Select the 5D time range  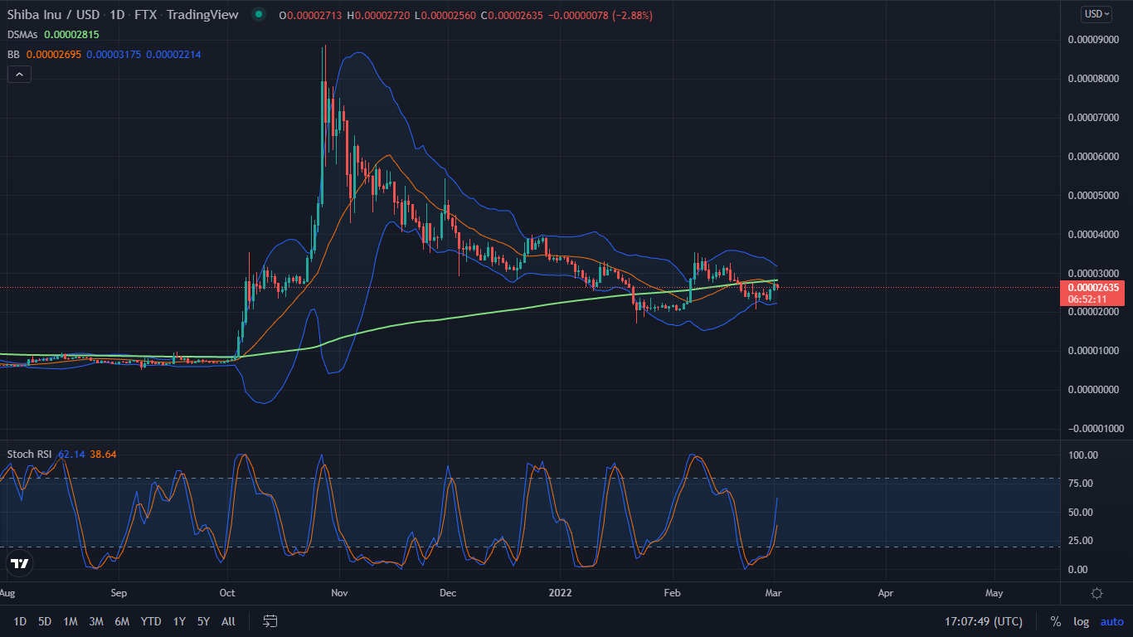(45, 621)
